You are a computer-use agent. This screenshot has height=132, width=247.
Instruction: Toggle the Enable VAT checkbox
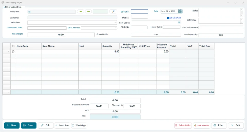[x=168, y=18]
